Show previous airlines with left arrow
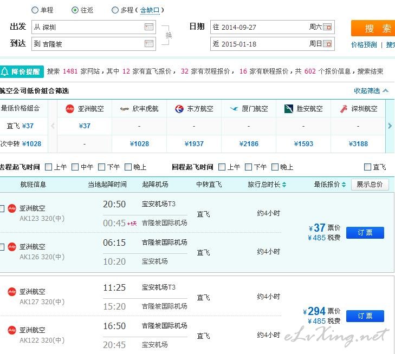 coord(53,126)
